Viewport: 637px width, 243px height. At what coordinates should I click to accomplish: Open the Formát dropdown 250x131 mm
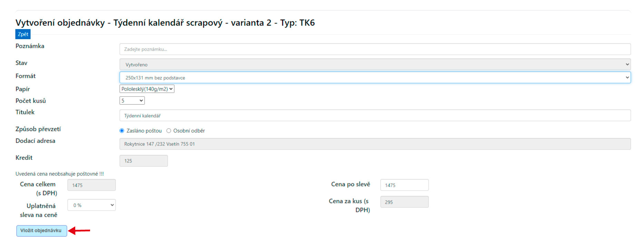tap(375, 78)
